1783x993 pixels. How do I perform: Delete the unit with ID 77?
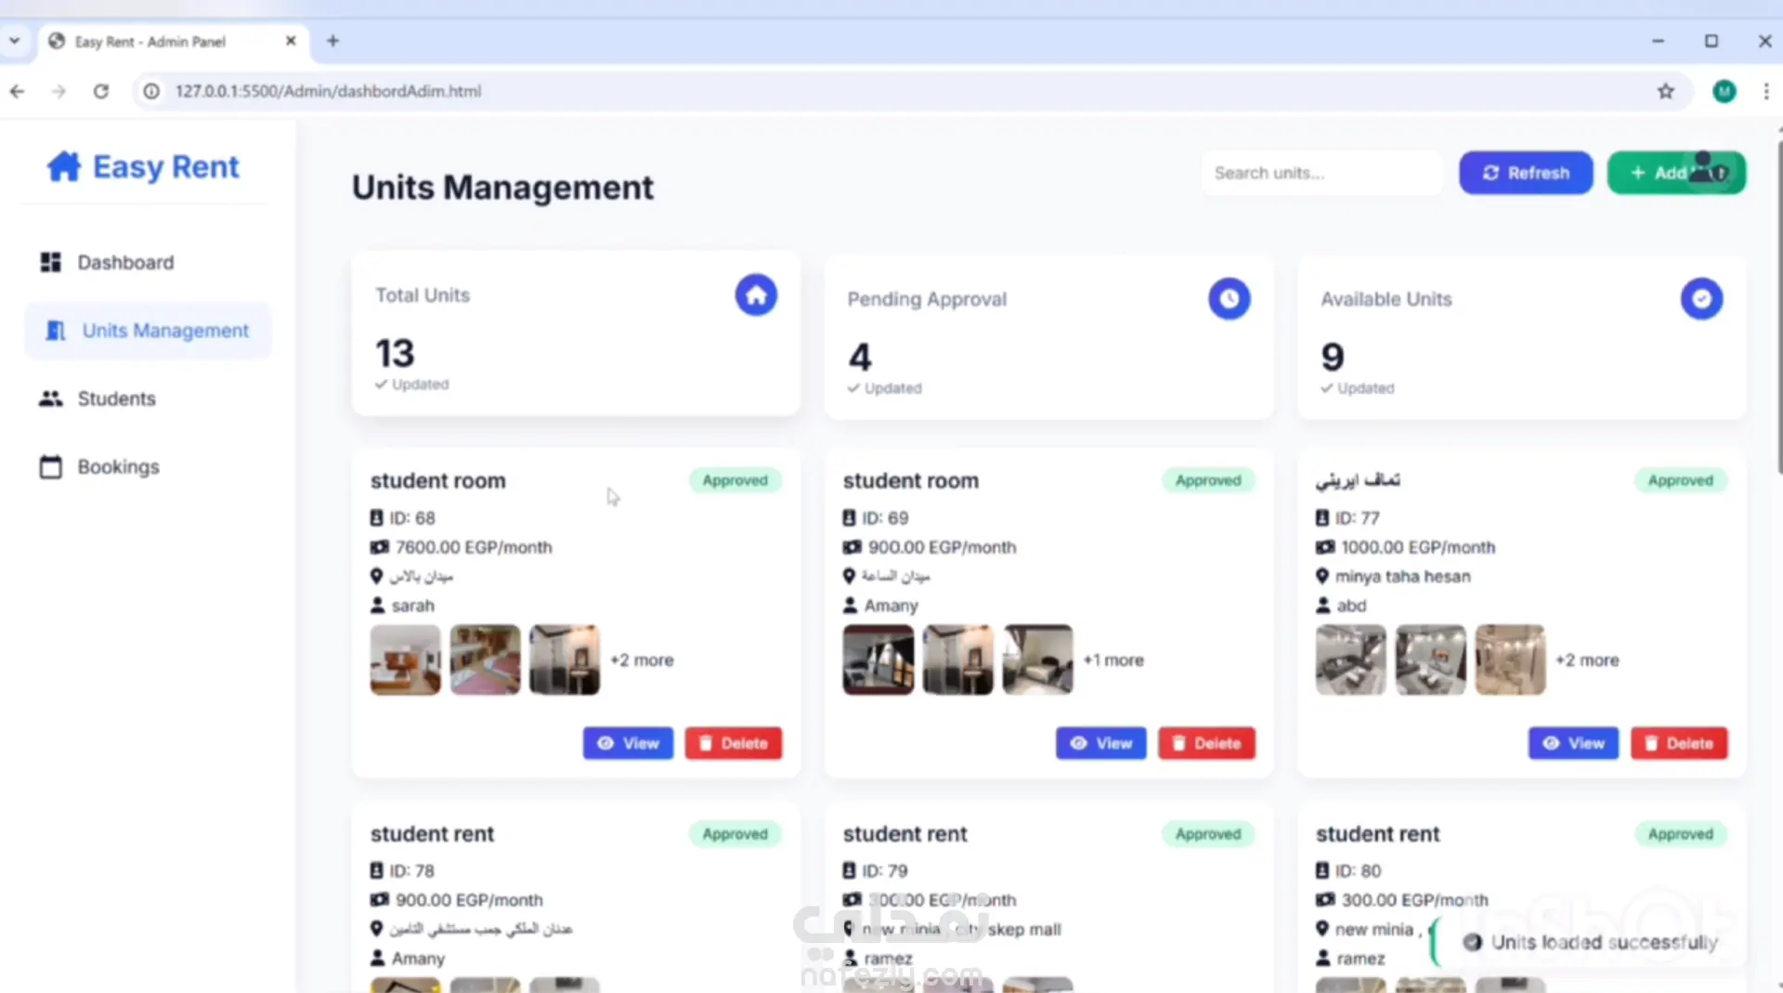(1679, 743)
